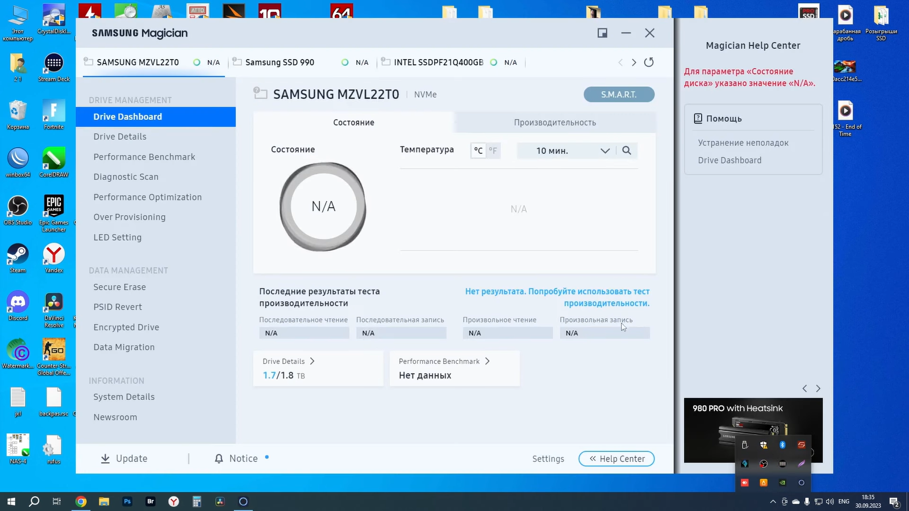Click next arrow in Help Center banner

[818, 388]
